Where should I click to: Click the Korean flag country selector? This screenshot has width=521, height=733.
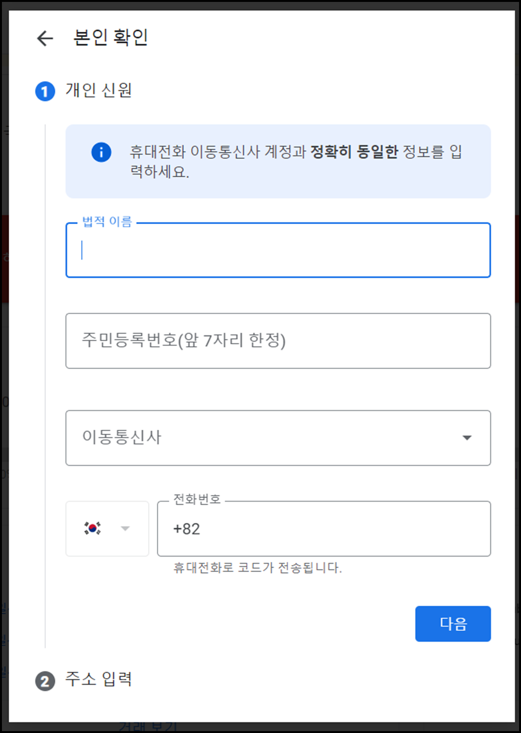tap(107, 529)
